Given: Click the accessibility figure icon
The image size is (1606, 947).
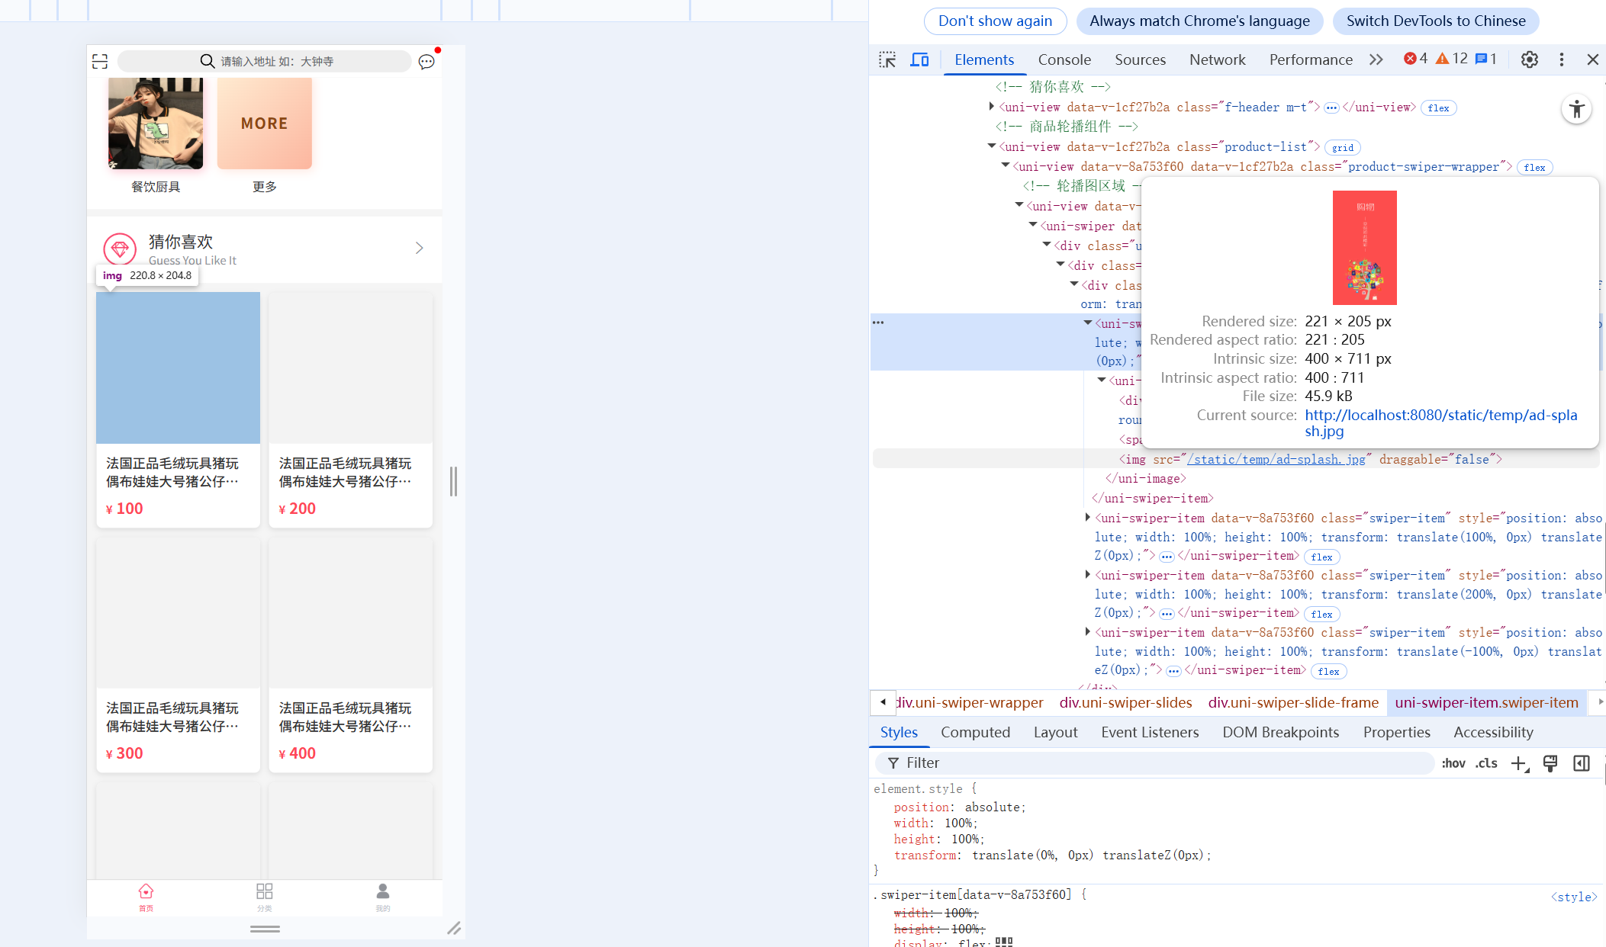Looking at the screenshot, I should pos(1576,109).
